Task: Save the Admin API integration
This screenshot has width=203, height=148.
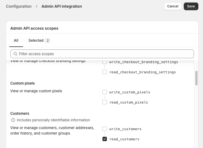Action: pyautogui.click(x=191, y=6)
